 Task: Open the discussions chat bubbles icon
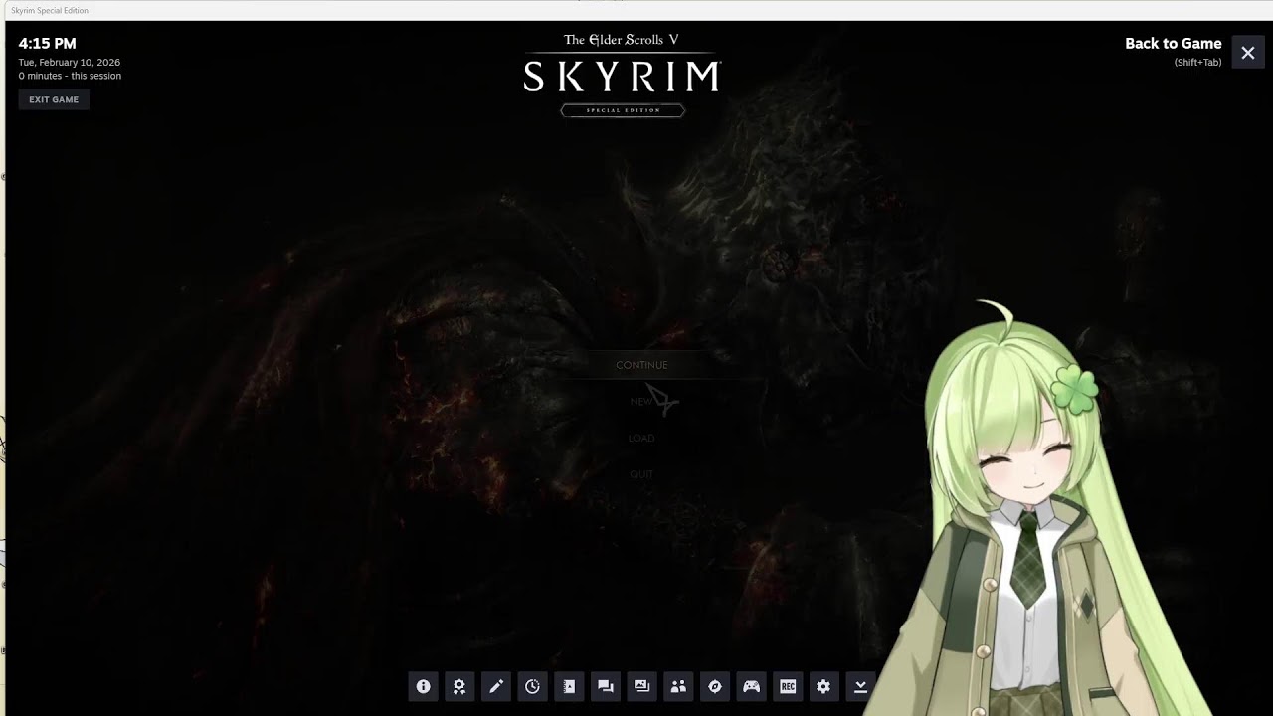tap(605, 686)
